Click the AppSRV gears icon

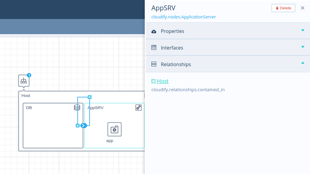coord(138,108)
